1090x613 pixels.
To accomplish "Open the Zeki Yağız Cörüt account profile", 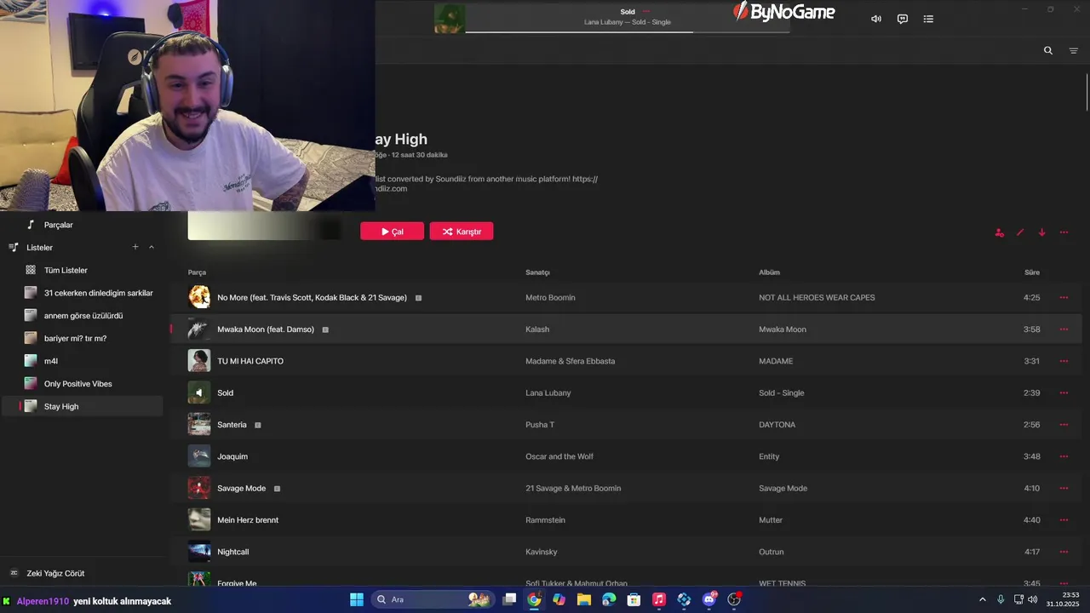I will point(55,574).
